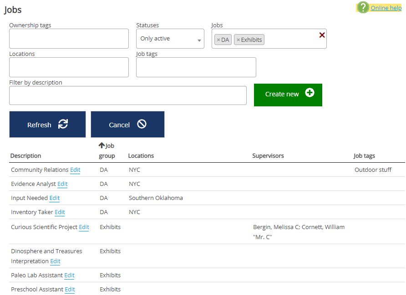The image size is (406, 295).
Task: Remove the DA tag from Jobs filter
Action: coord(218,40)
